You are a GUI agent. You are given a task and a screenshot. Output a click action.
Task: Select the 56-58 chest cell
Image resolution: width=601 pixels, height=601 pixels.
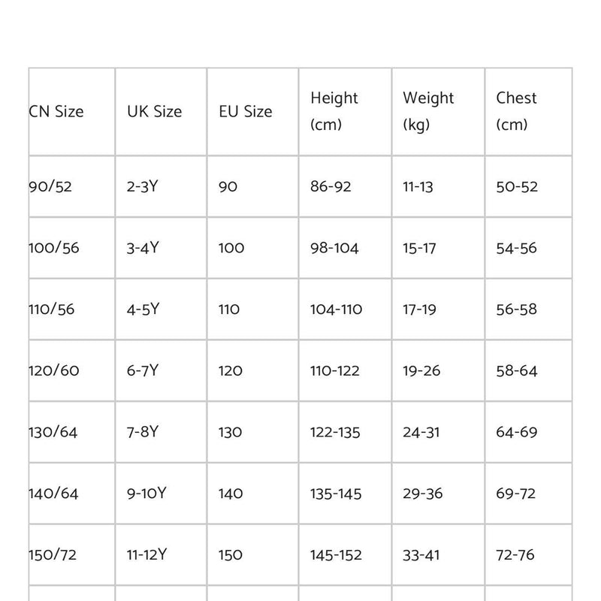coord(517,310)
